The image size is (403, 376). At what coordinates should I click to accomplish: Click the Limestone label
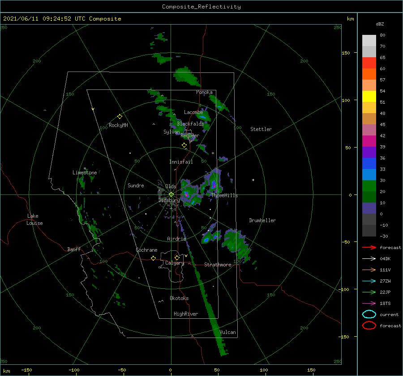coord(85,173)
